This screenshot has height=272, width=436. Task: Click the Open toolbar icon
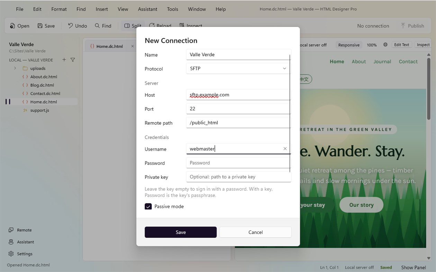[x=13, y=26]
